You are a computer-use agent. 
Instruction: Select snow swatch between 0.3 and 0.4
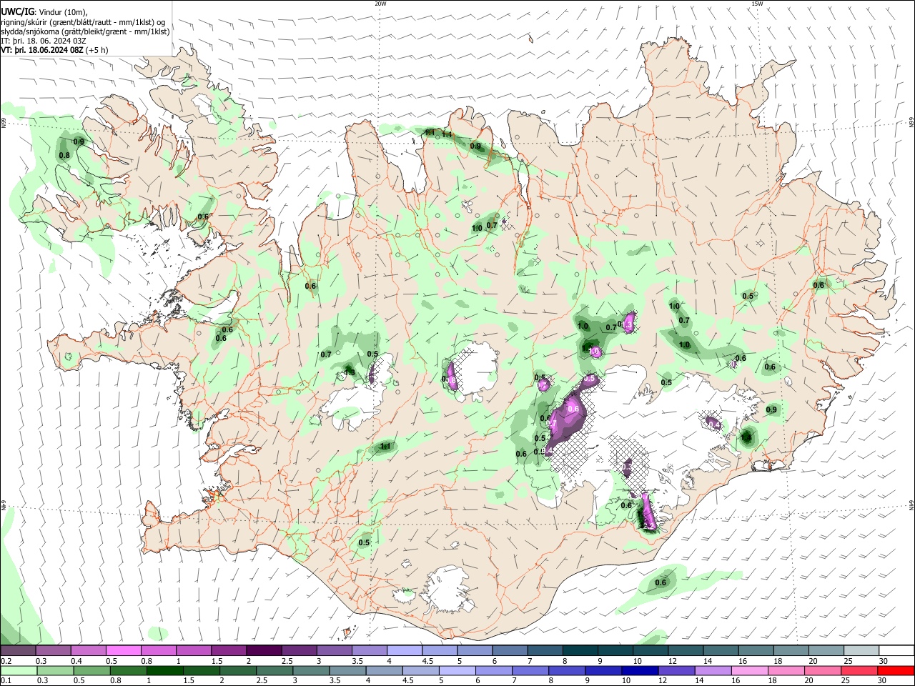tap(53, 651)
